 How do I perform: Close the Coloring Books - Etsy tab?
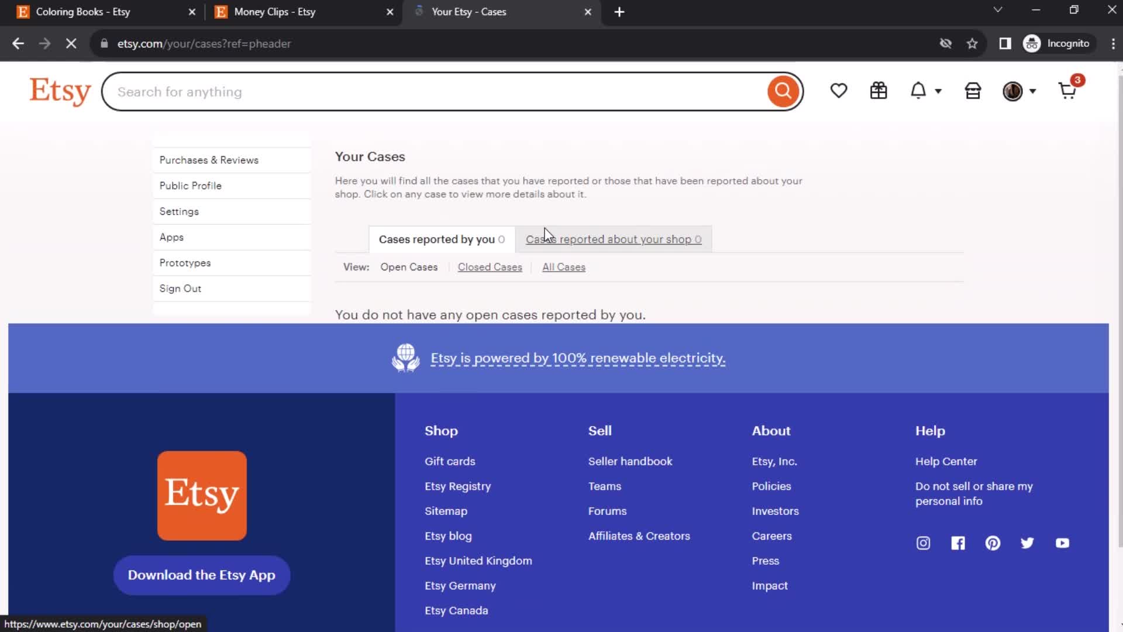(192, 12)
